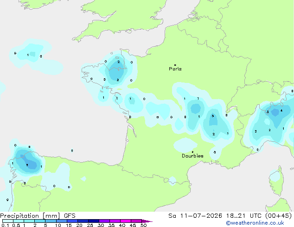Click the Dourbies location dot marker
294x227 pixels.
point(192,152)
